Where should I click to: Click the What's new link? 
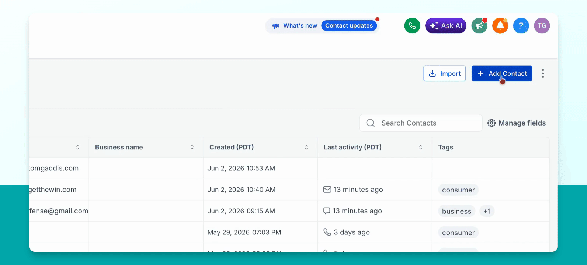click(x=300, y=26)
